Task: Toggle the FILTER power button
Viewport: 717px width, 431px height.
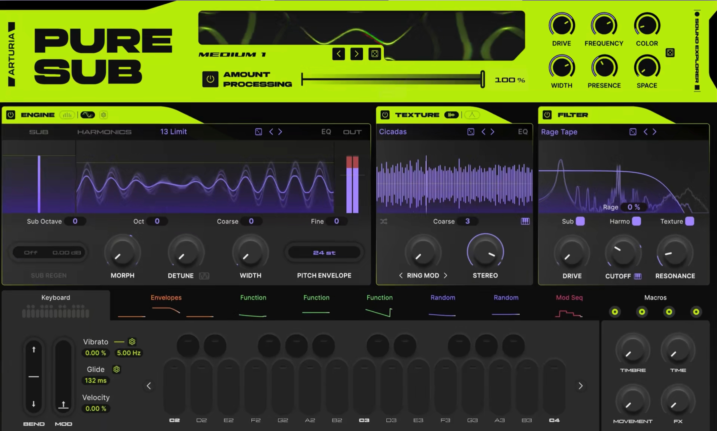Action: point(547,115)
